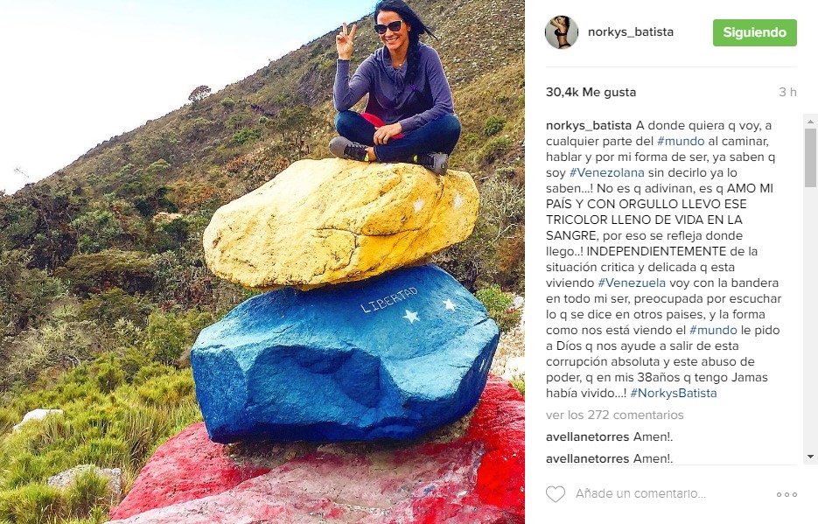Open the first #mundo hashtag
Screen dimensions: 818x524
(x=681, y=142)
